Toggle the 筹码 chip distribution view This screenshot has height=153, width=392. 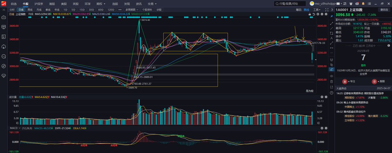pyautogui.click(x=299, y=10)
